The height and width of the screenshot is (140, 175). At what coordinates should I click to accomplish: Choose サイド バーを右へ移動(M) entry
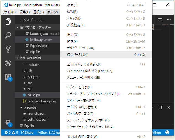106,101
